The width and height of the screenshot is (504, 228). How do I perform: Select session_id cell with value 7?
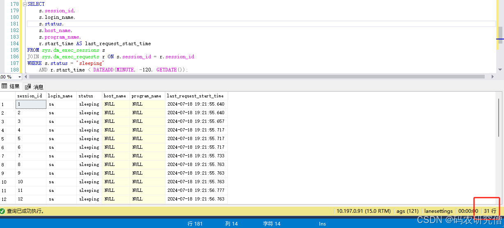pyautogui.click(x=31, y=156)
